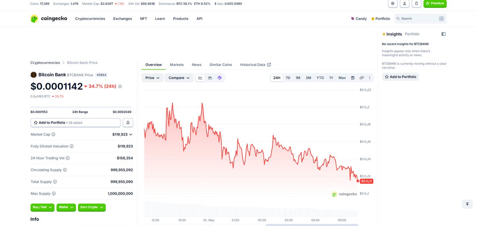
Task: Click the green Premium button
Action: (x=435, y=4)
